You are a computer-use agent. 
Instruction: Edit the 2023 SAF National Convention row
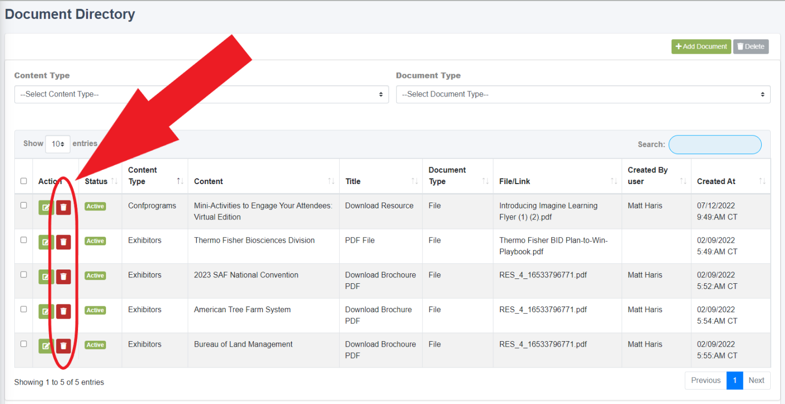[x=46, y=276]
